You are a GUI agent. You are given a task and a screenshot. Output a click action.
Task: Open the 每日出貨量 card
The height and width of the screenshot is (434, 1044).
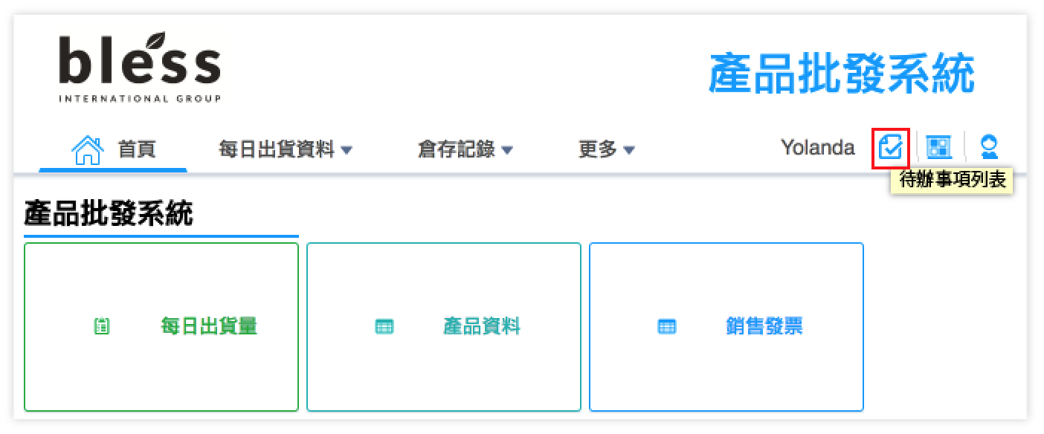point(161,327)
